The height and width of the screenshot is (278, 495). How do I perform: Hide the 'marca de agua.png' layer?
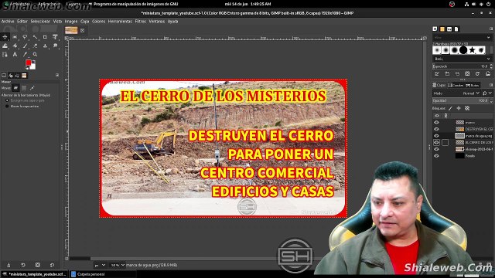[436, 136]
